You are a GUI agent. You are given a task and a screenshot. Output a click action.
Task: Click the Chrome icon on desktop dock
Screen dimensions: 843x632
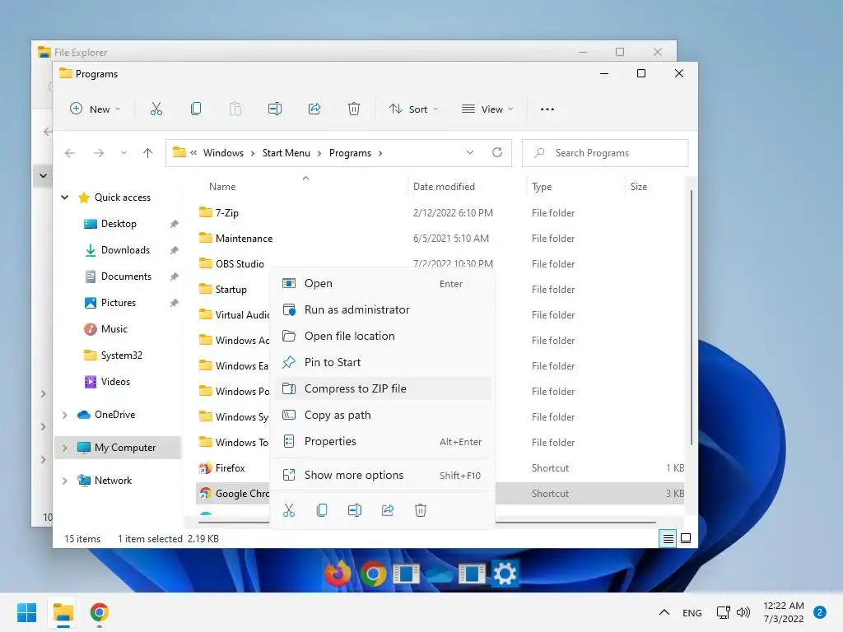(373, 574)
